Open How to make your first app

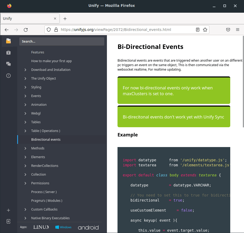click(x=51, y=61)
